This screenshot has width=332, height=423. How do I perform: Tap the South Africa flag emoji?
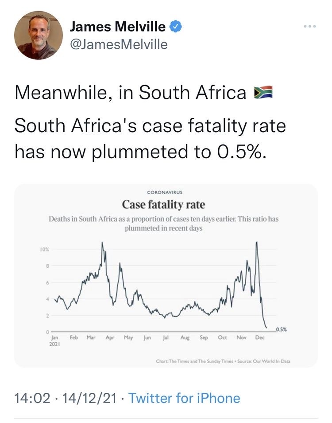[263, 92]
